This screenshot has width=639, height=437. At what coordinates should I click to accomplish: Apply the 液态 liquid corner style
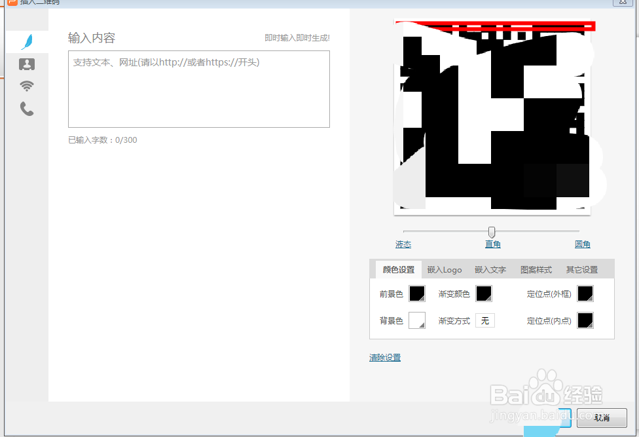(x=403, y=244)
